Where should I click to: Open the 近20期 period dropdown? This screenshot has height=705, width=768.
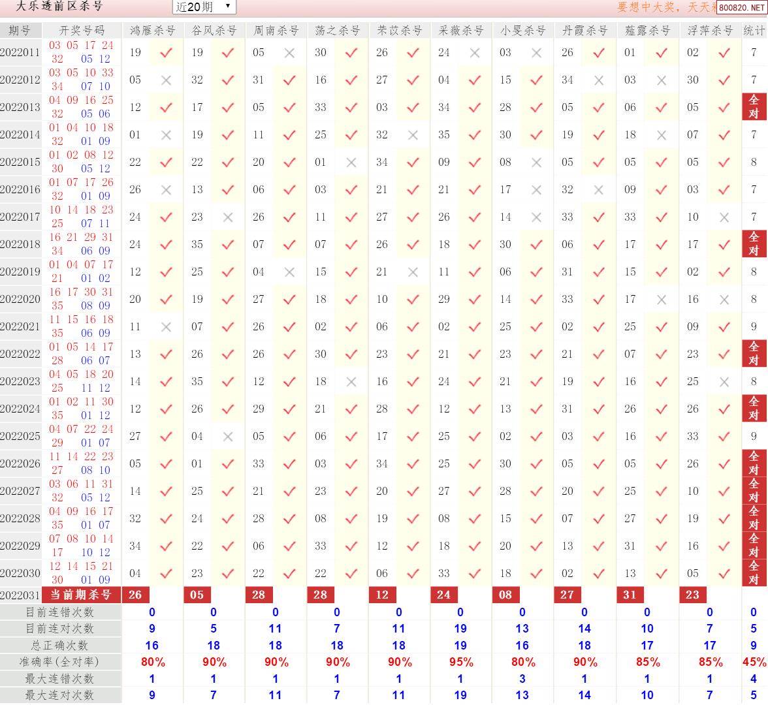pyautogui.click(x=204, y=7)
